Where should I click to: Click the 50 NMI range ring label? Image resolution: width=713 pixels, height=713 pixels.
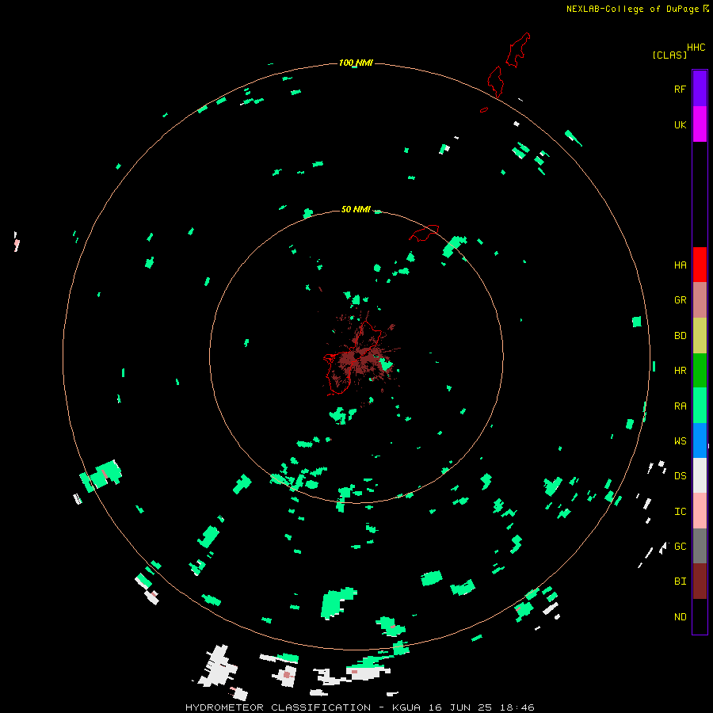point(356,209)
